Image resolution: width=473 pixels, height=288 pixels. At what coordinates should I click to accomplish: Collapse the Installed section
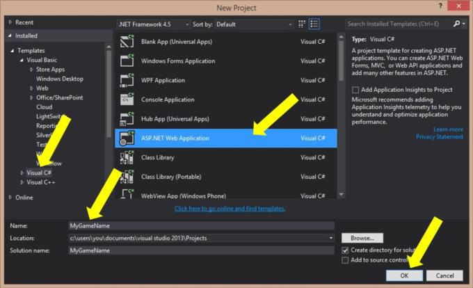pyautogui.click(x=10, y=35)
